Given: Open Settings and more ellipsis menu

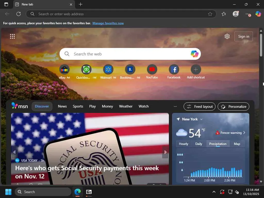Looking at the screenshot, I should (248, 14).
